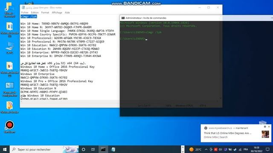Switch to command prompt taskbar button
The width and height of the screenshot is (273, 153).
pos(103,149)
